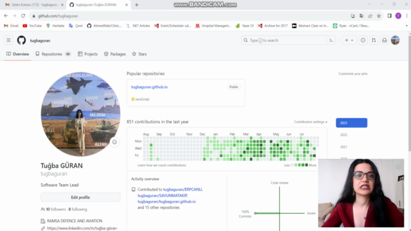Select the Packages tab

tap(115, 54)
